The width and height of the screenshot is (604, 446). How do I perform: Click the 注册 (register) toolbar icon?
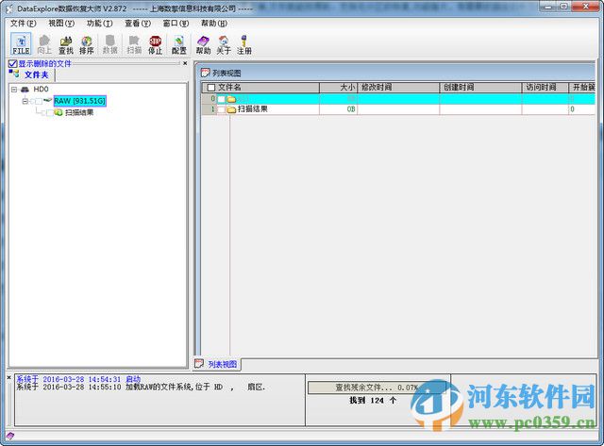tap(244, 44)
